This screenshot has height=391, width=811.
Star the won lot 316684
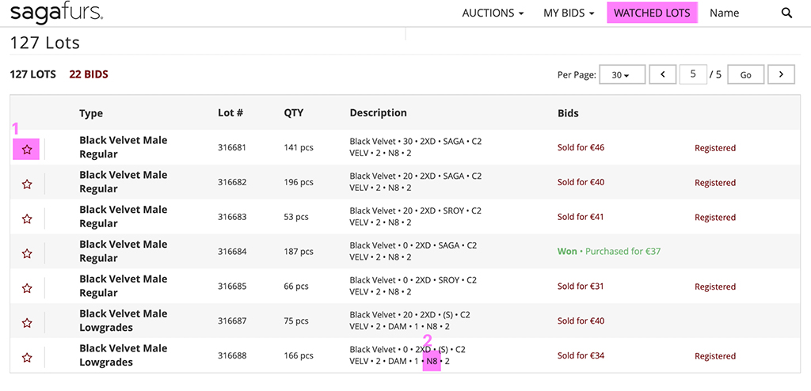coord(27,253)
